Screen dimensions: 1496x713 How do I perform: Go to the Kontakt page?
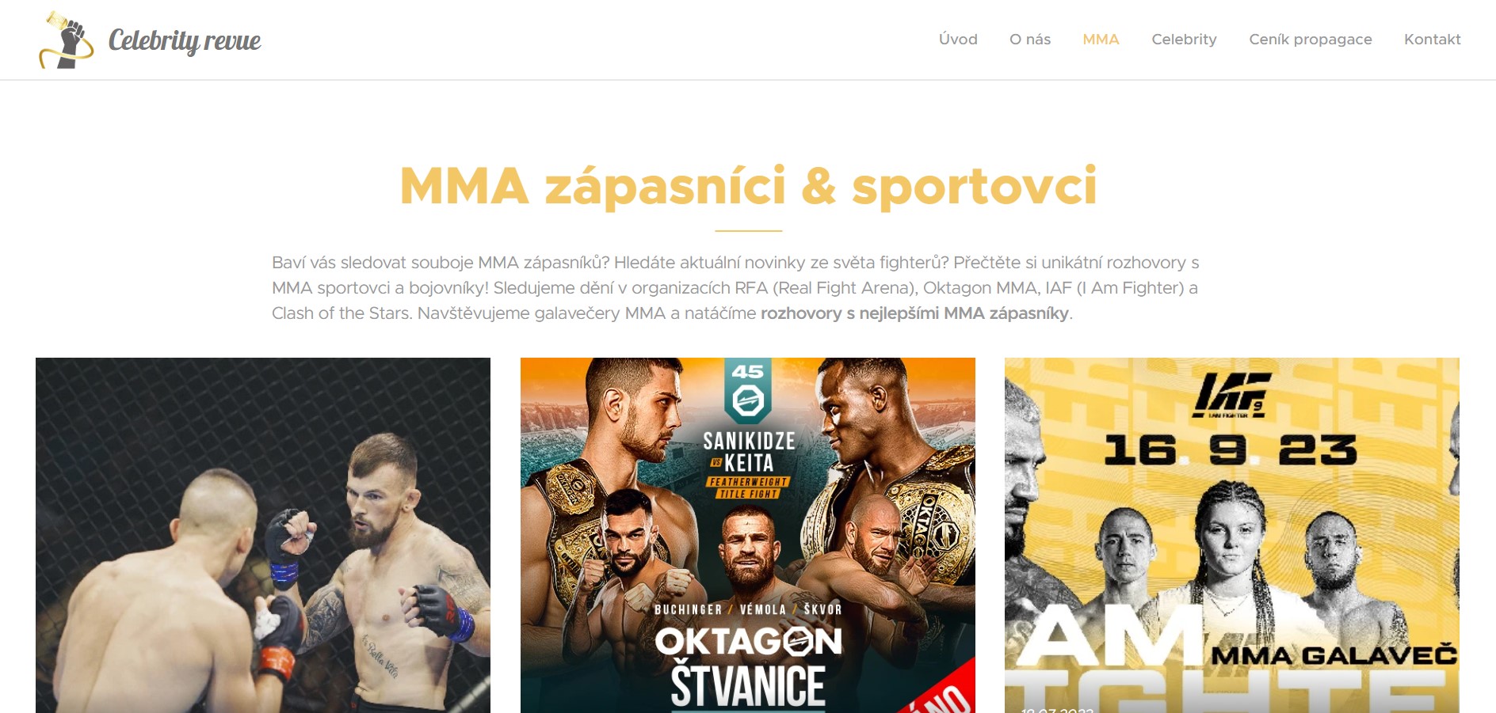(x=1432, y=40)
